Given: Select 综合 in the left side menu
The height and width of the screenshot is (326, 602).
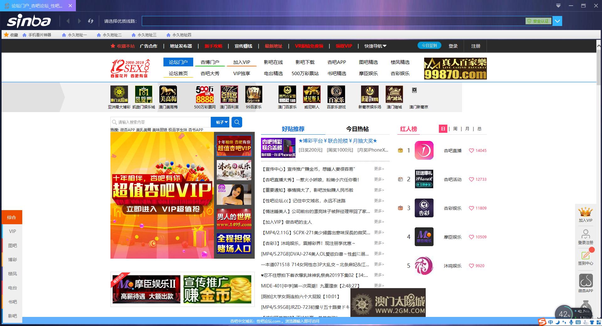Looking at the screenshot, I should (12, 217).
